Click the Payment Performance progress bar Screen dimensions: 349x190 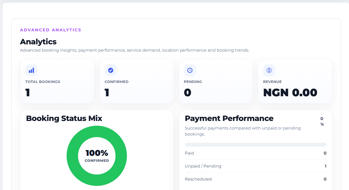[255, 145]
